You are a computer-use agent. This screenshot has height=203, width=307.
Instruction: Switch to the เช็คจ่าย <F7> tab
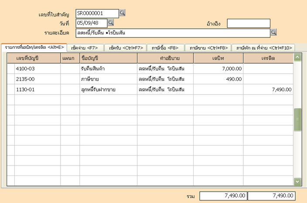point(84,47)
